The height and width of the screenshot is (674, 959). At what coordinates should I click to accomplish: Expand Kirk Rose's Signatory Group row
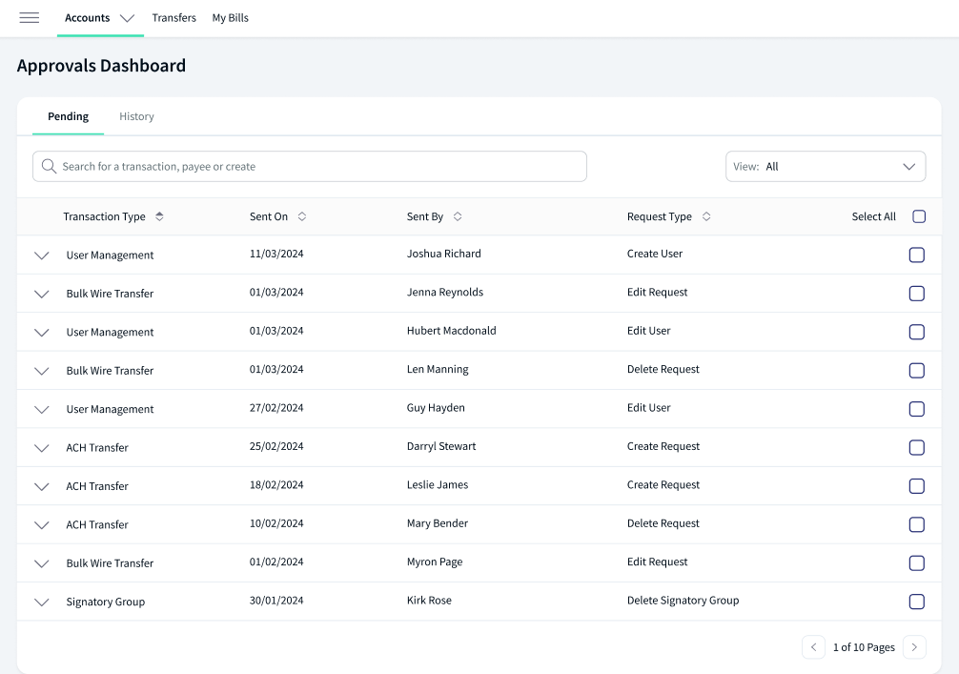(x=42, y=603)
